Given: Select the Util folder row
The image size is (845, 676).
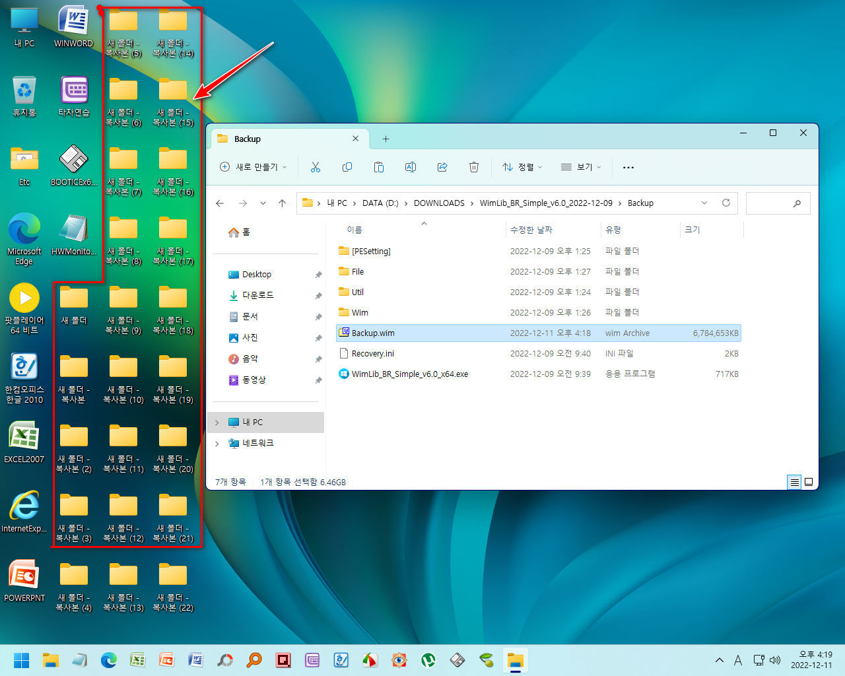Looking at the screenshot, I should click(x=539, y=292).
